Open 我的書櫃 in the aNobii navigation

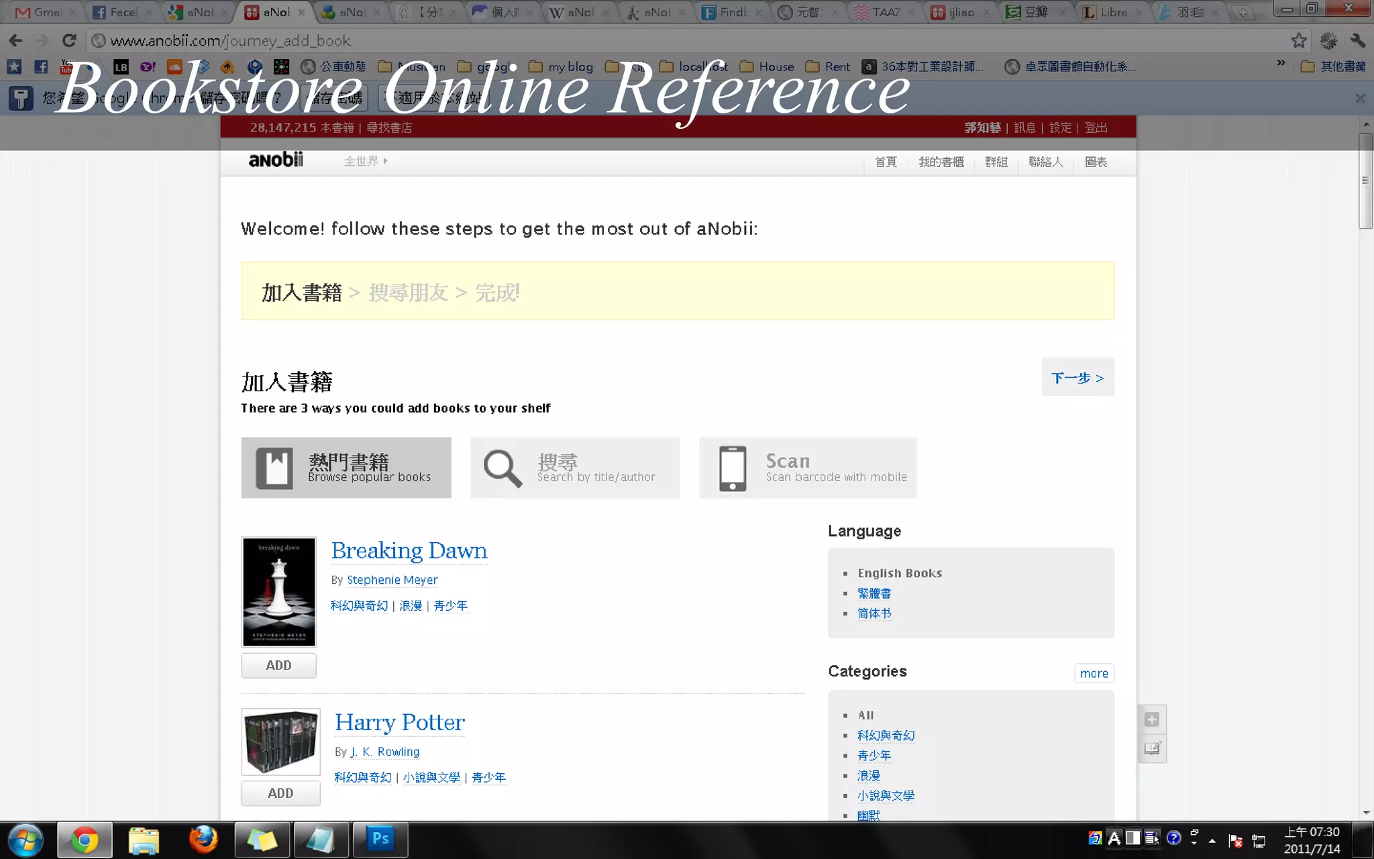[x=941, y=162]
